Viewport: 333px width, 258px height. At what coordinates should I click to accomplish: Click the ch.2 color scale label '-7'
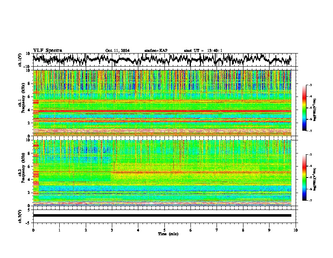click(x=310, y=200)
